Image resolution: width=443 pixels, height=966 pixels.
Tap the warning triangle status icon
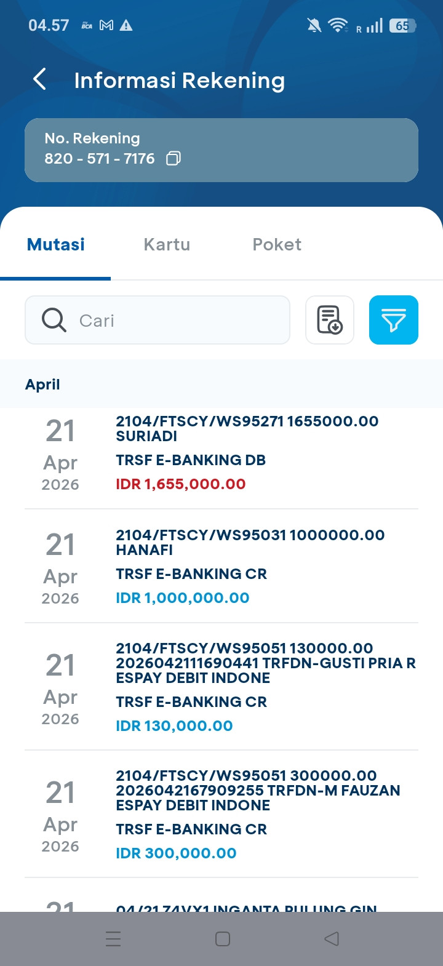[126, 25]
